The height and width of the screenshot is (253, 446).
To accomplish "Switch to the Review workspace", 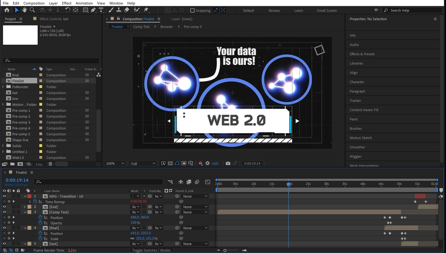I will 274,11.
